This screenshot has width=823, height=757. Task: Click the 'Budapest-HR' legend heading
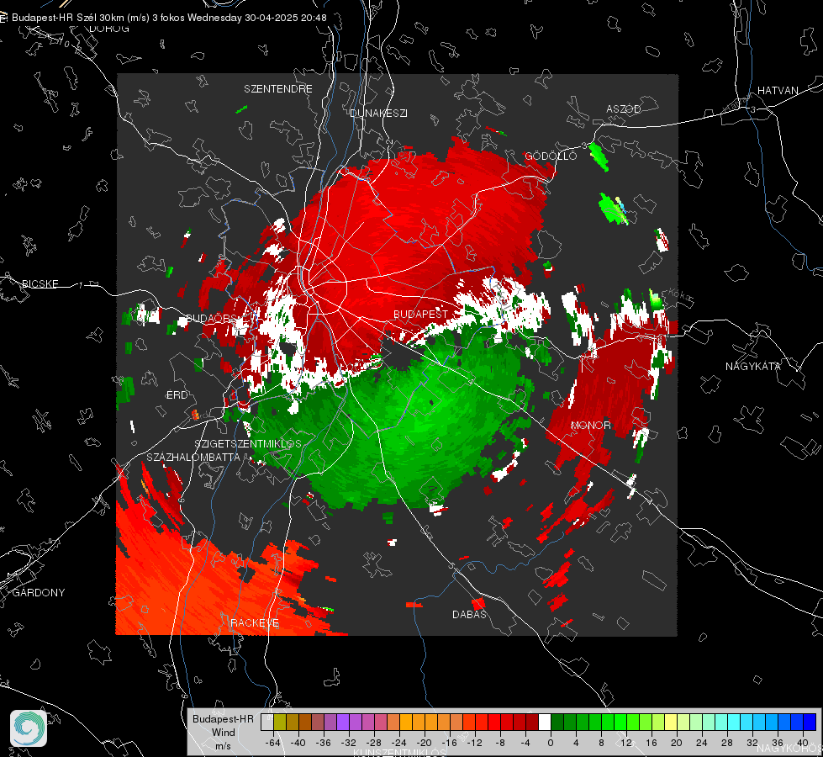tap(223, 718)
